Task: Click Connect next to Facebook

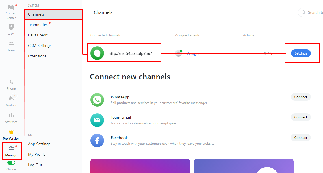Action: 301,138
